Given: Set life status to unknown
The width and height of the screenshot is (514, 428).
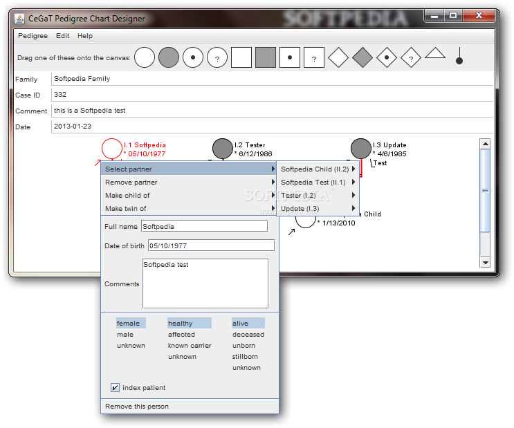Looking at the screenshot, I should pyautogui.click(x=246, y=368).
